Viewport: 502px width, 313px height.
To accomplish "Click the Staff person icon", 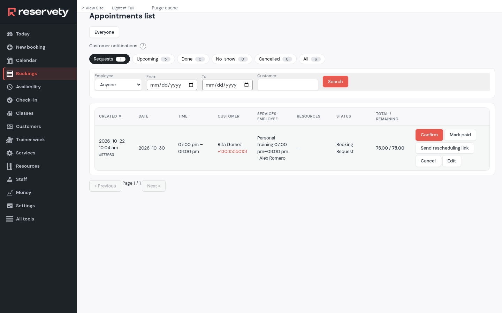I will pos(10,179).
